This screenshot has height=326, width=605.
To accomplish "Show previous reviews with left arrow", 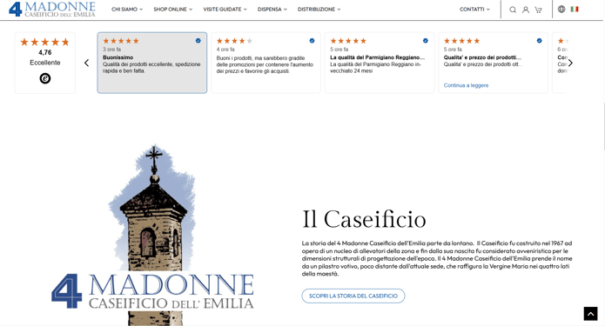I will pos(86,63).
